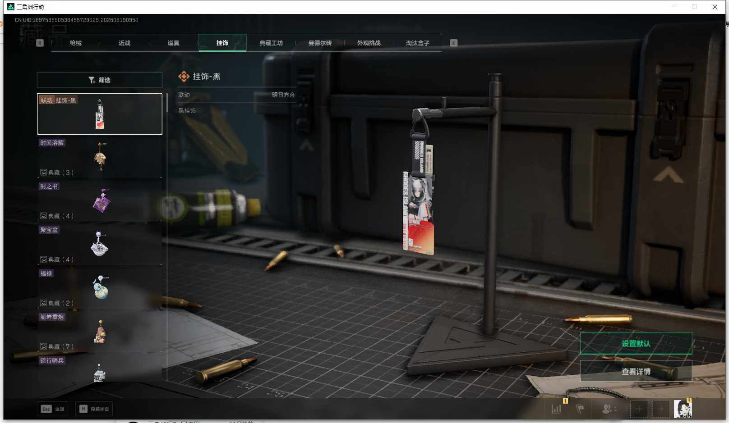Click the 黑挂饰 description text
729x423 pixels.
tap(187, 111)
